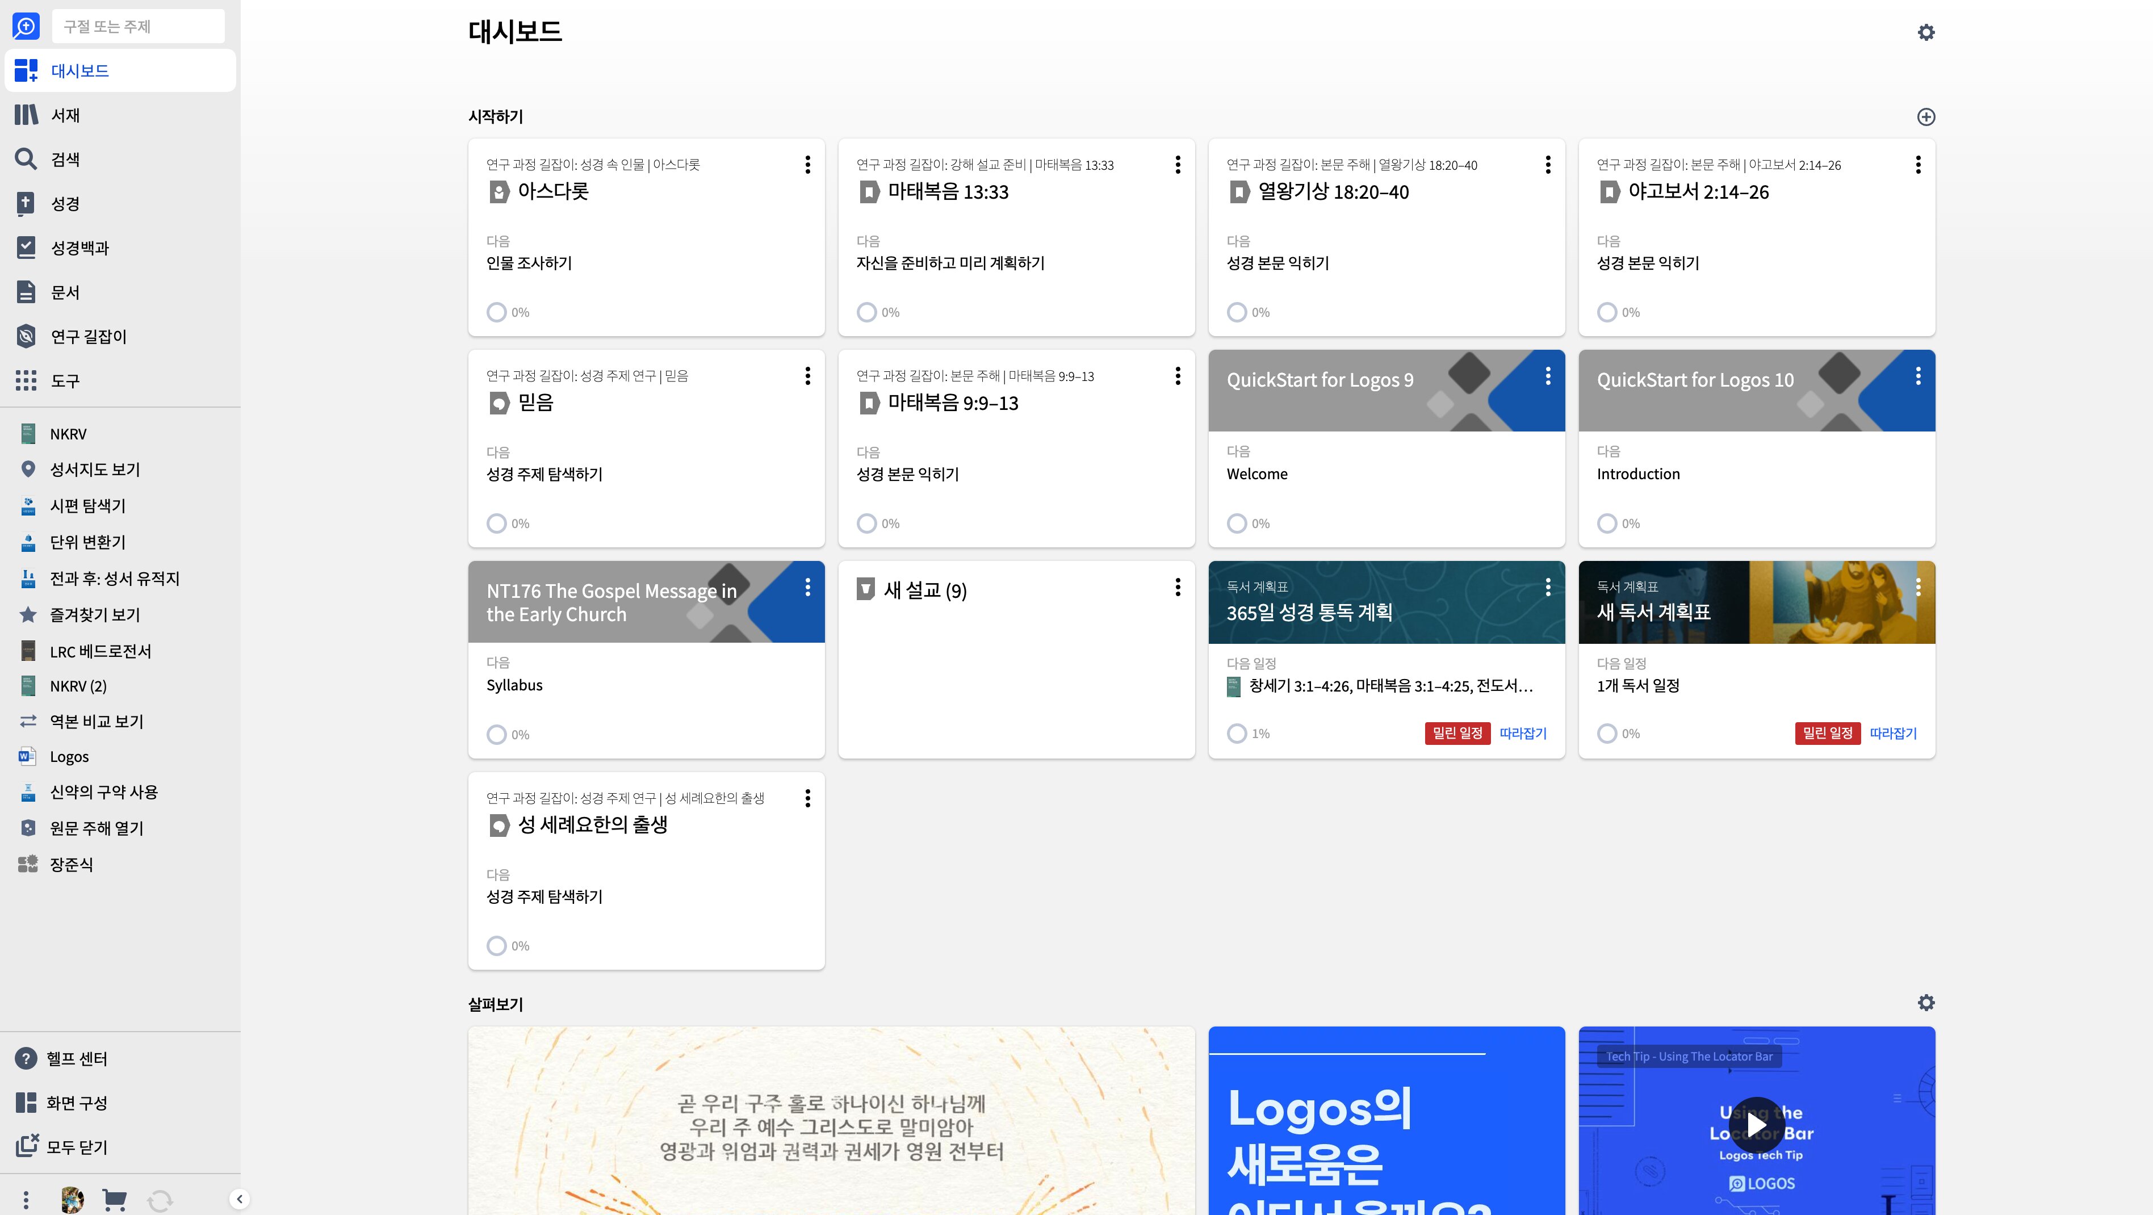Open the shopping cart icon
The width and height of the screenshot is (2153, 1215).
[115, 1201]
